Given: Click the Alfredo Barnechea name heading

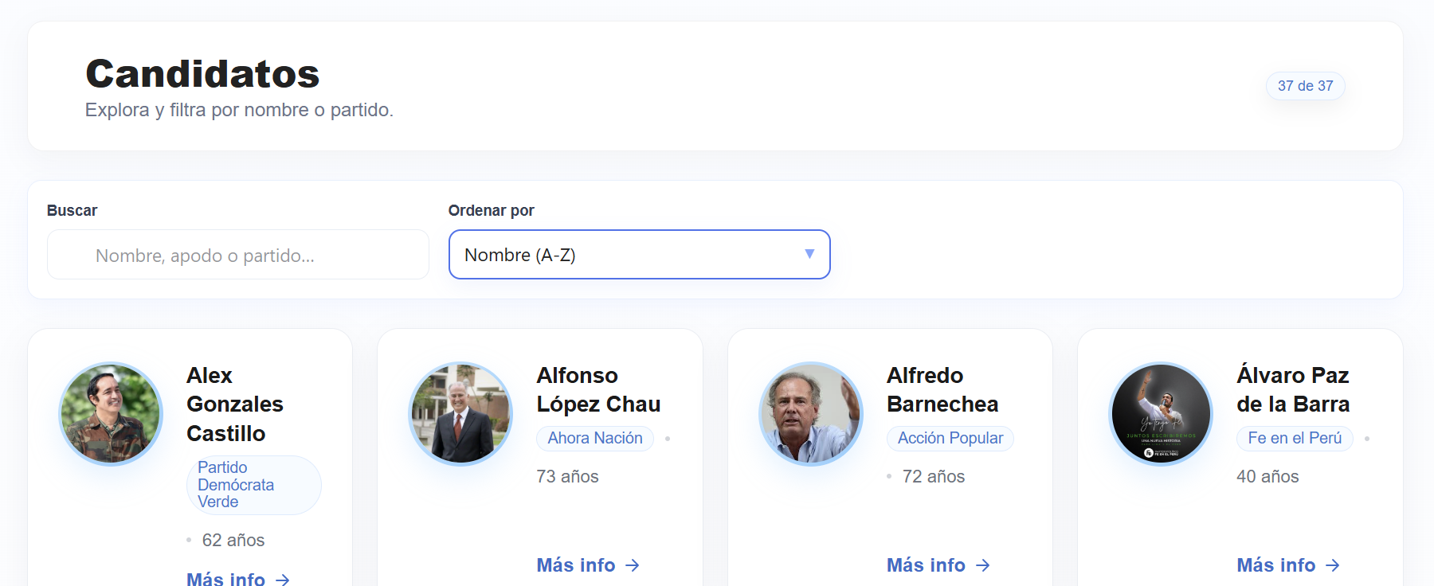Looking at the screenshot, I should [942, 389].
